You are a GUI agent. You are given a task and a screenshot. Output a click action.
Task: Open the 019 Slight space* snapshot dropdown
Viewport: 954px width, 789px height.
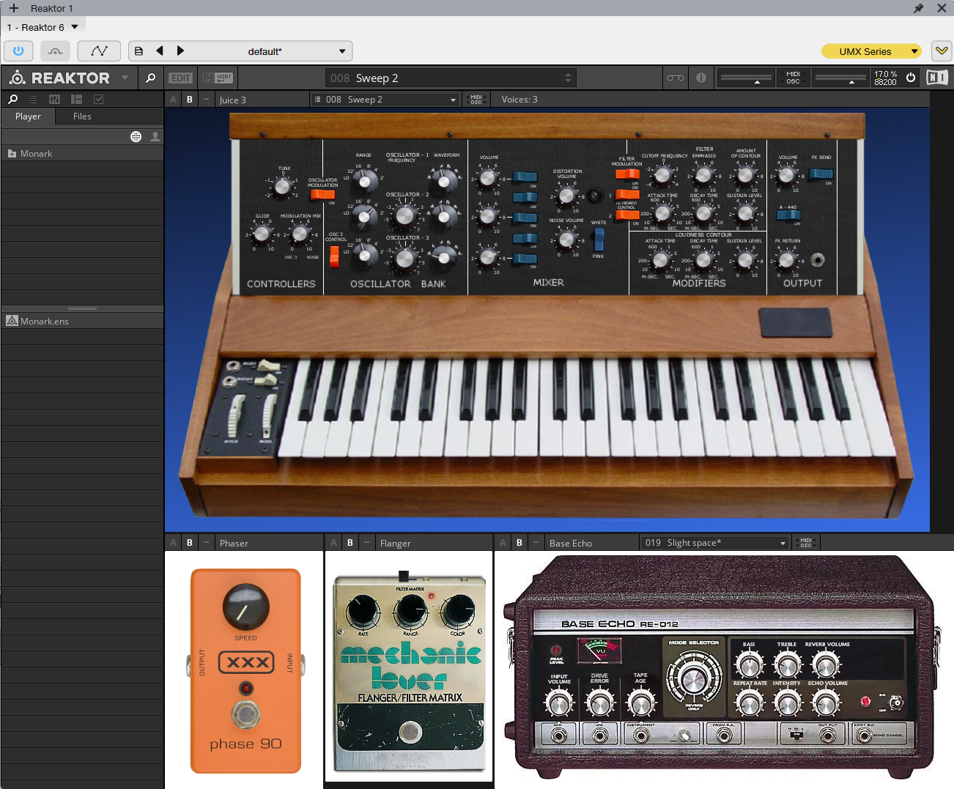[x=715, y=543]
